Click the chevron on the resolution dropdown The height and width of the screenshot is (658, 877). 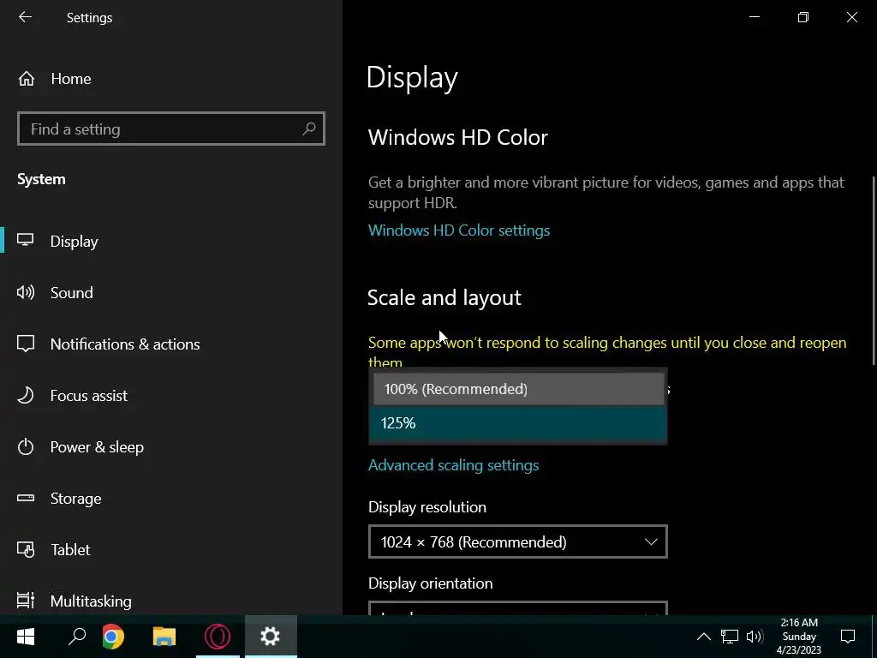(651, 541)
